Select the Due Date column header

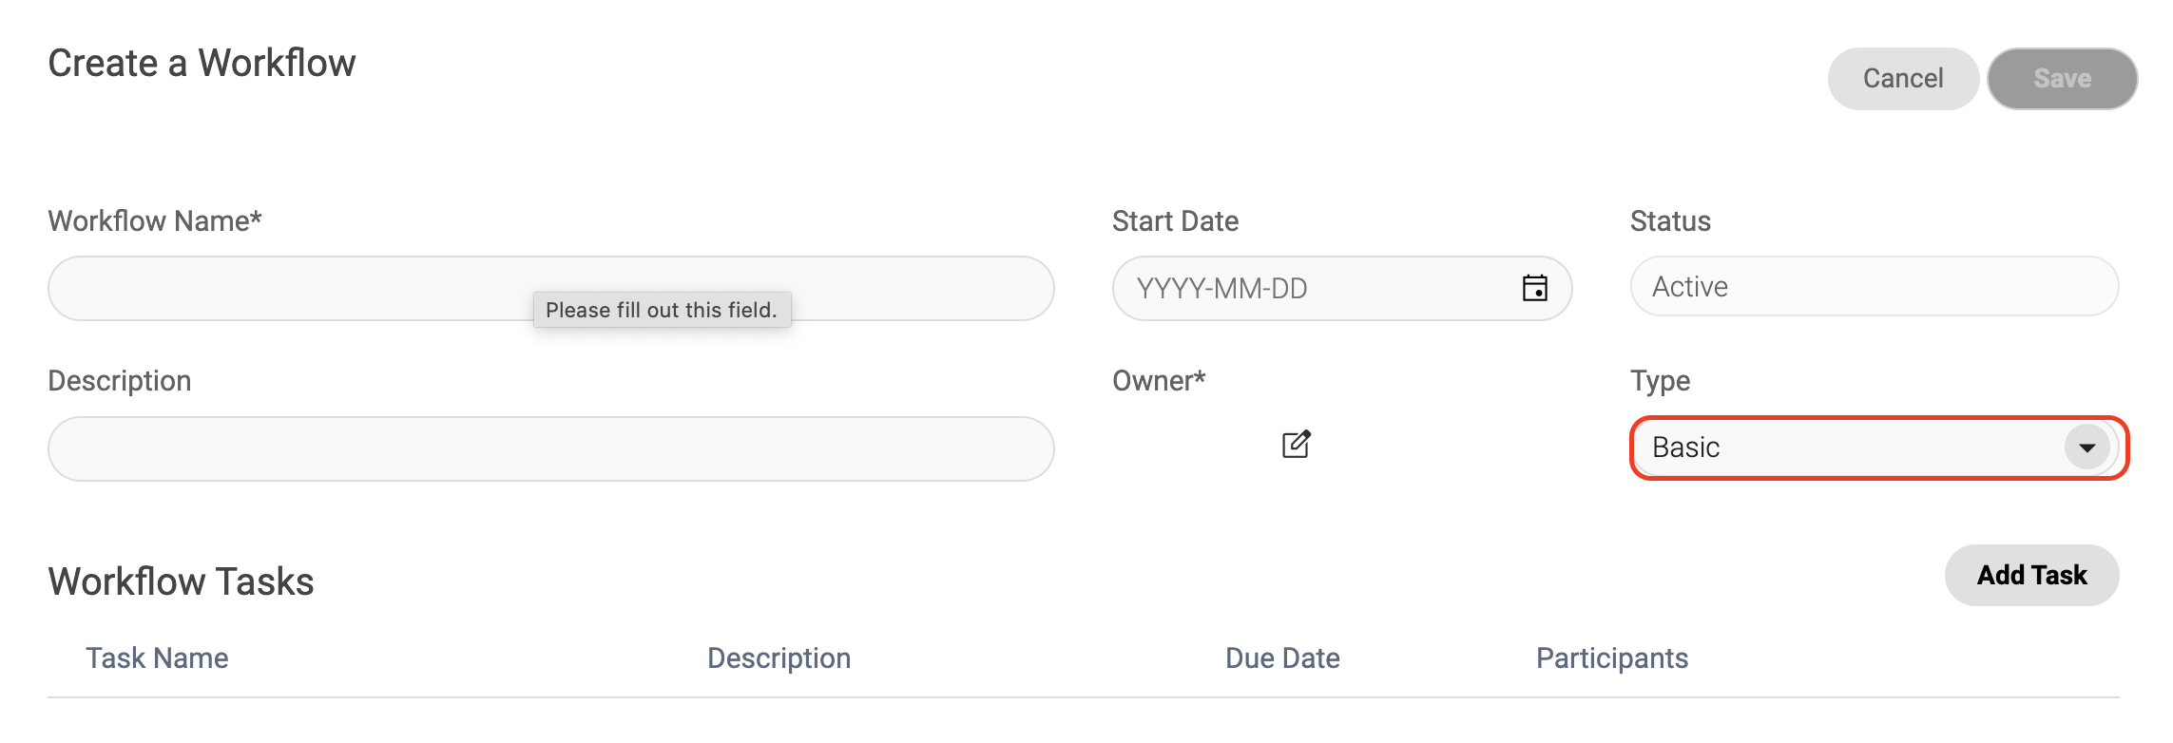pyautogui.click(x=1282, y=658)
